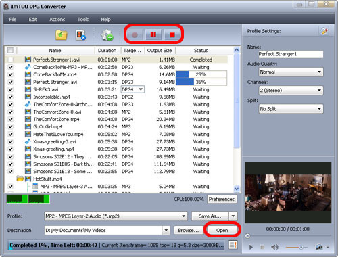Click the Add file folder icon

62,35
